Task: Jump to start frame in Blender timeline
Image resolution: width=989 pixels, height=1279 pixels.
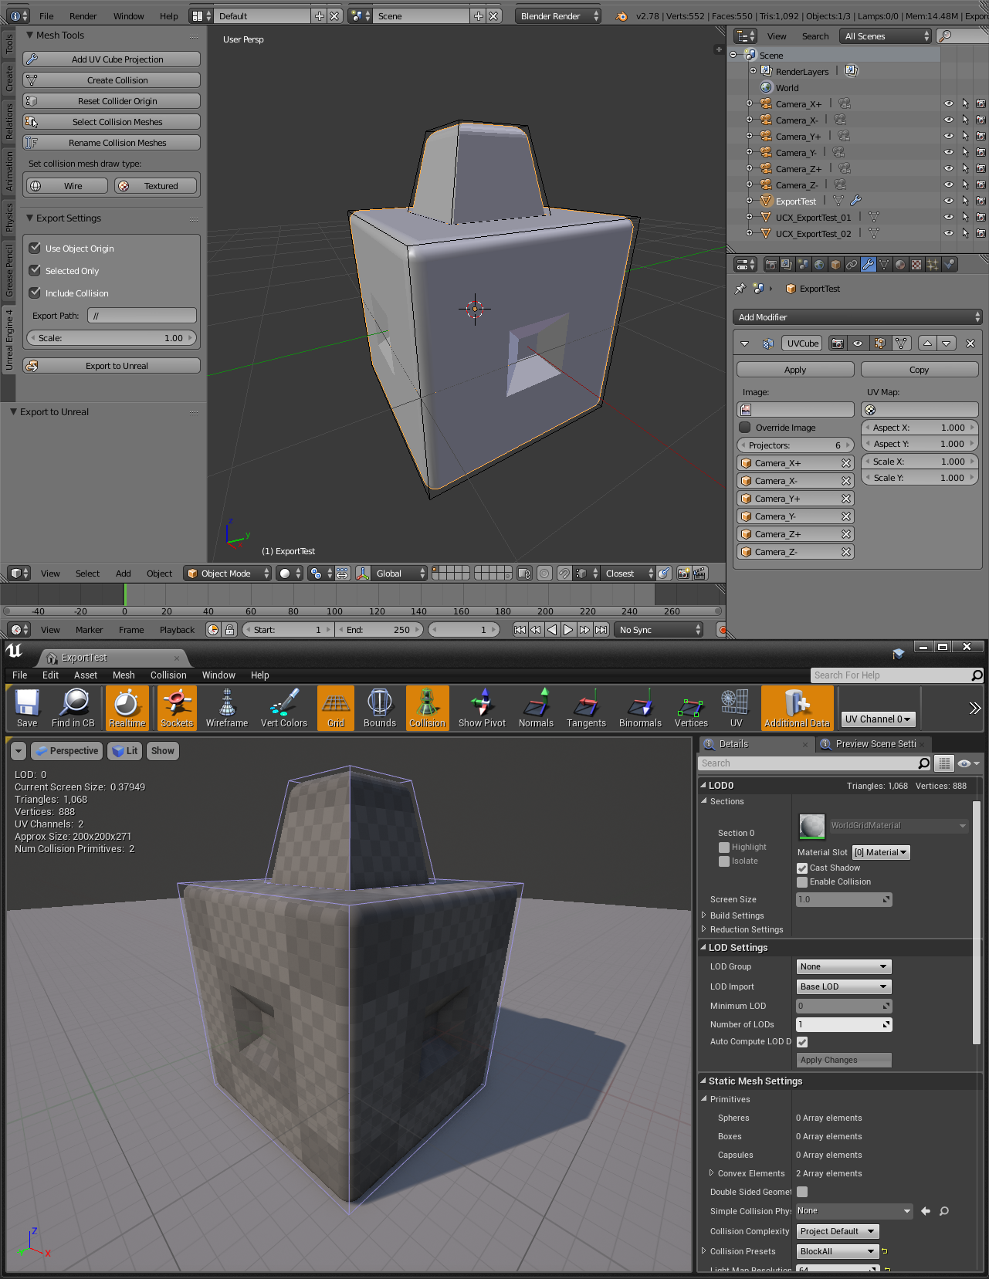Action: pos(520,630)
